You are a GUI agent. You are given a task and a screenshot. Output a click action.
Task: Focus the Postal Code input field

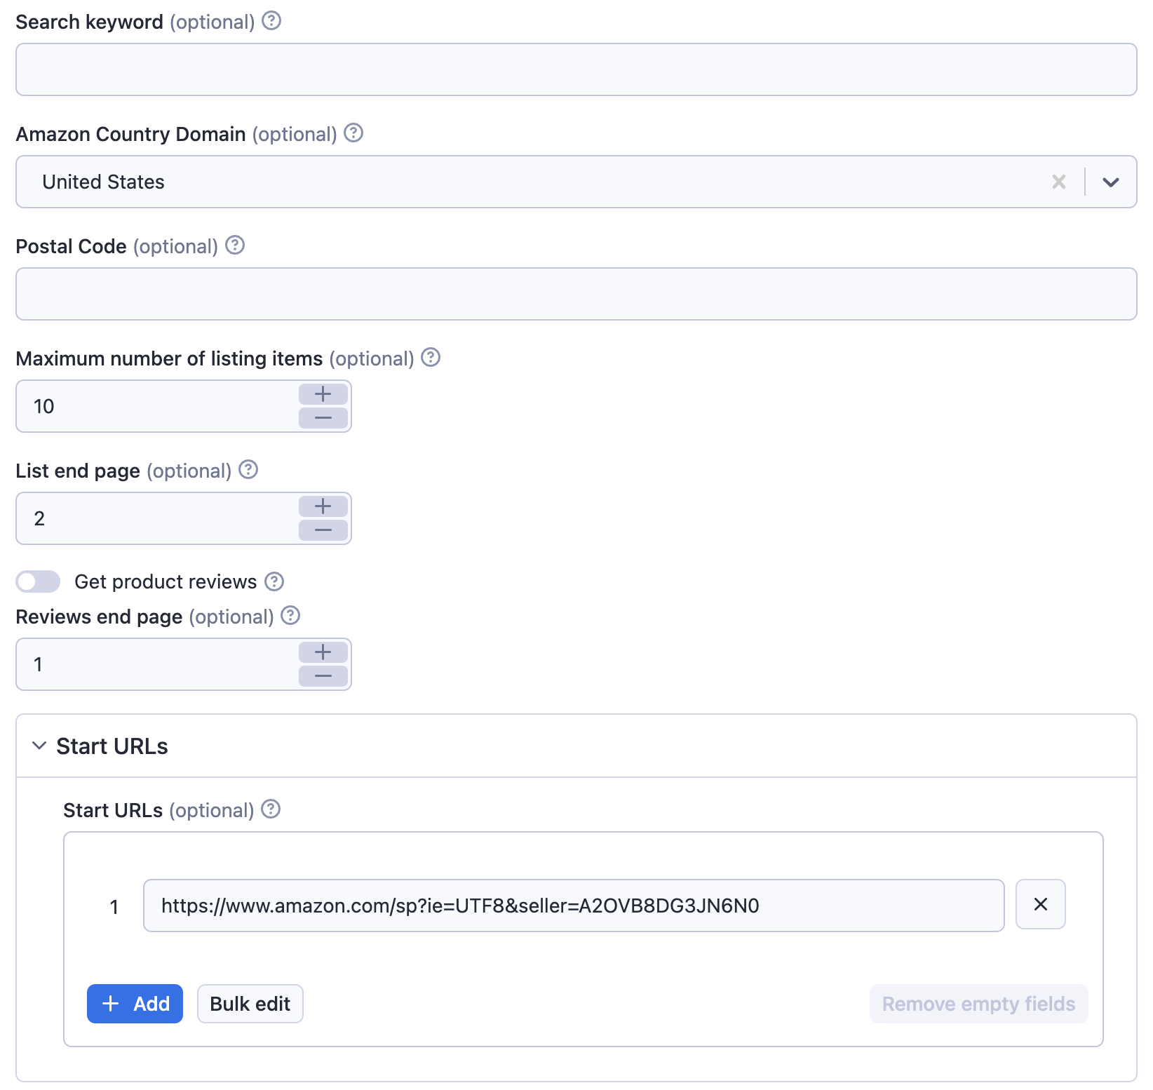point(576,294)
